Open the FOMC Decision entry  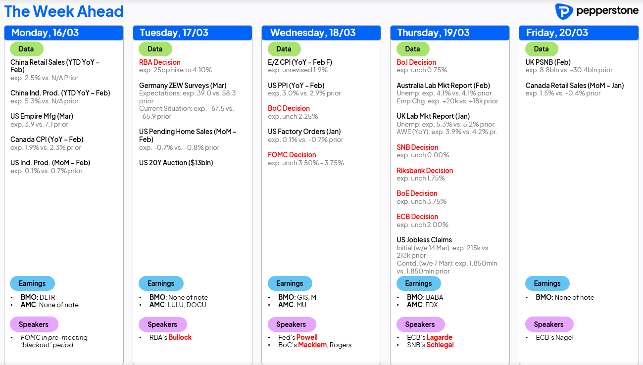pos(292,155)
